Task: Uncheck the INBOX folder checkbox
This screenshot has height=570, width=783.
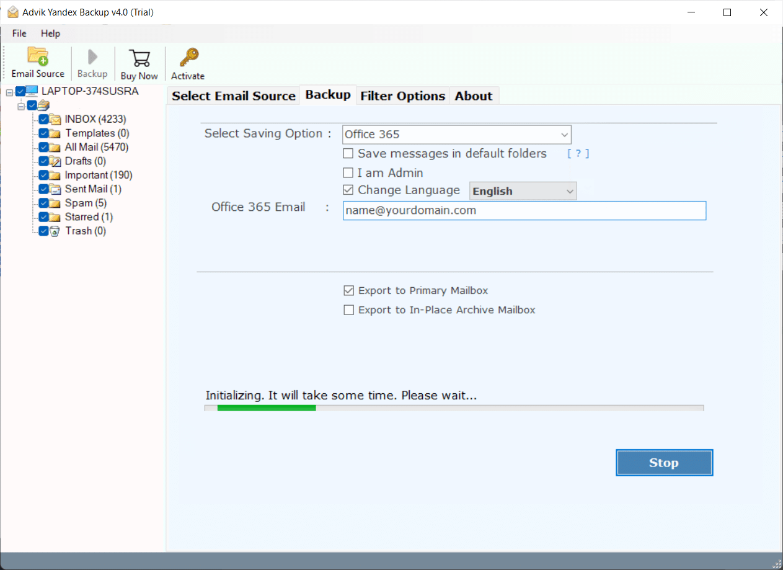Action: pyautogui.click(x=43, y=119)
